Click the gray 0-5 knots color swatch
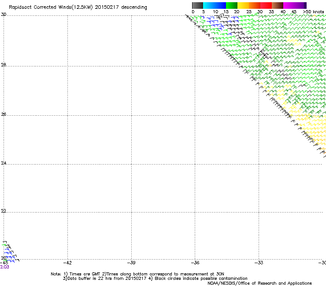326x286 pixels. click(x=197, y=5)
